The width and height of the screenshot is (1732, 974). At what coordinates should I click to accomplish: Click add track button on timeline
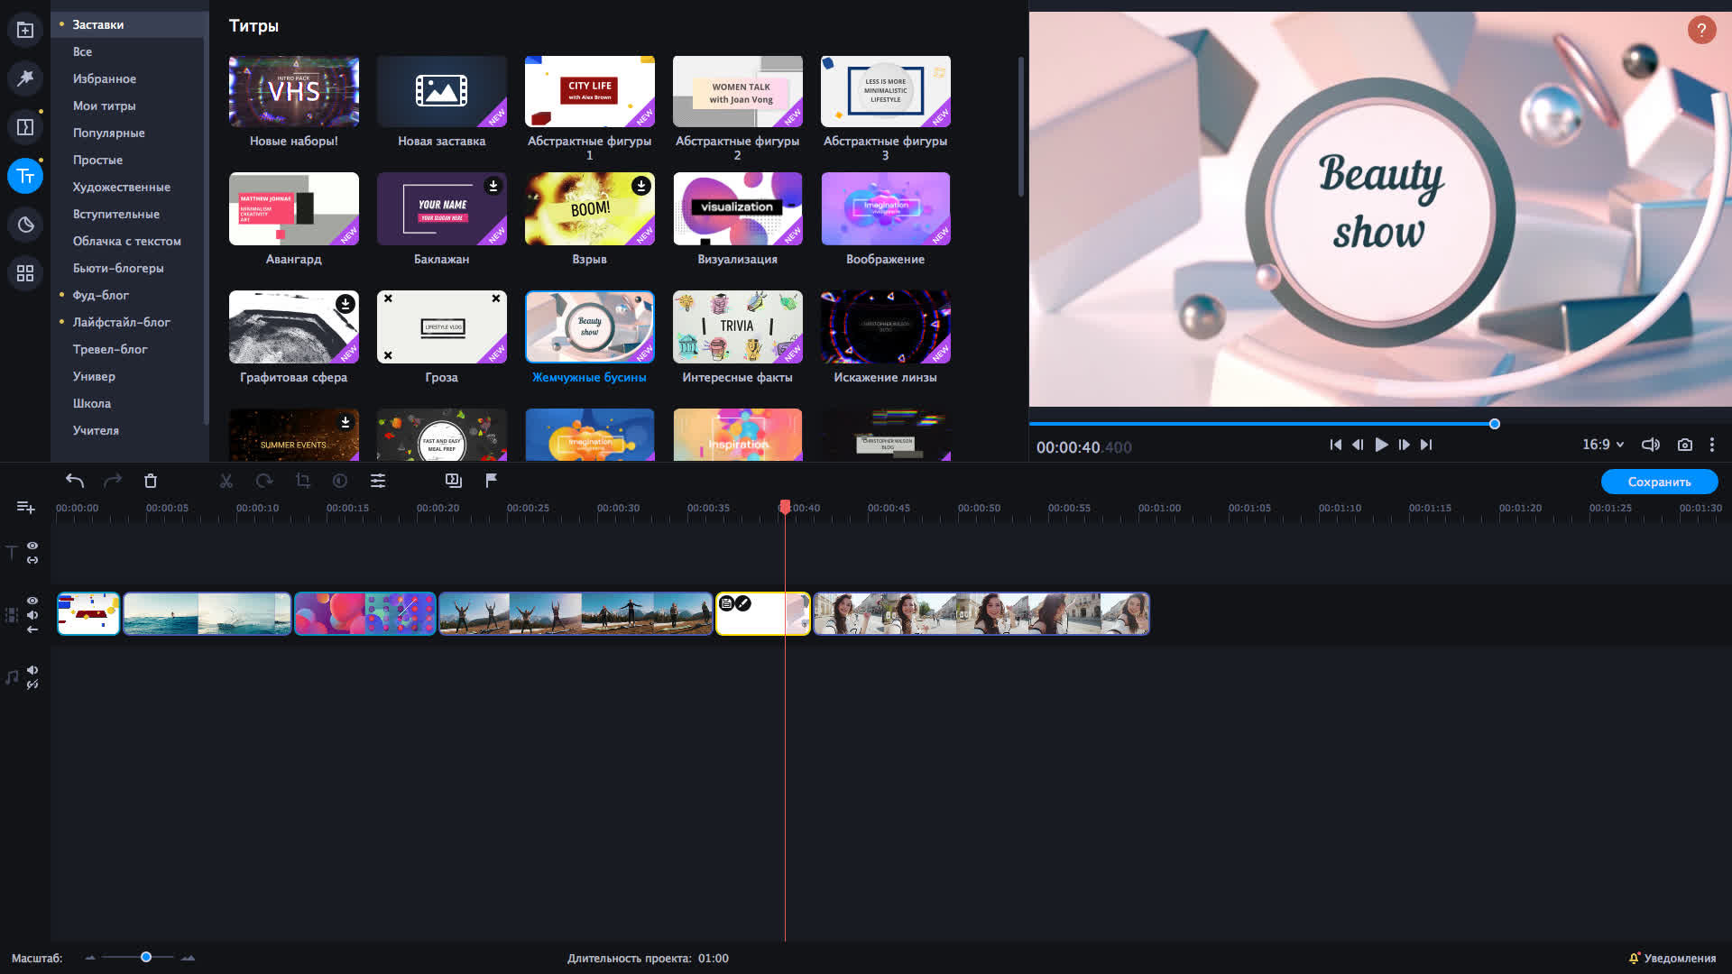(x=25, y=508)
